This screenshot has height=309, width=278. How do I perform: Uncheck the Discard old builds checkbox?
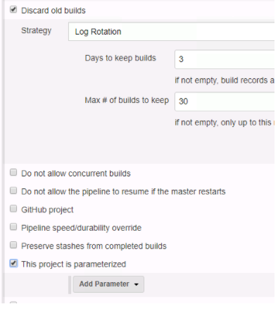pyautogui.click(x=13, y=10)
